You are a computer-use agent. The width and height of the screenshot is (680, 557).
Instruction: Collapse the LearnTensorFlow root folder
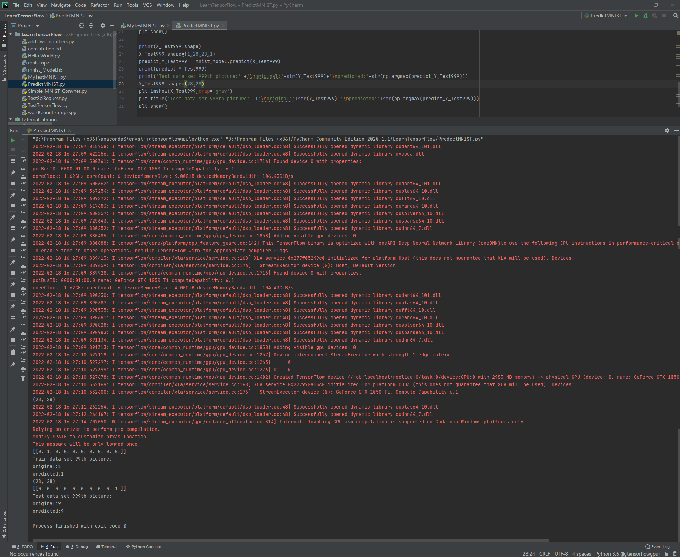pyautogui.click(x=11, y=34)
